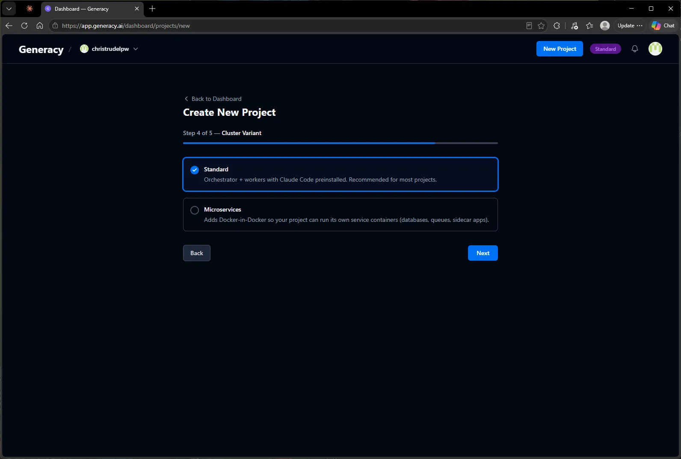Open the browser extensions puzzle icon

(x=557, y=26)
